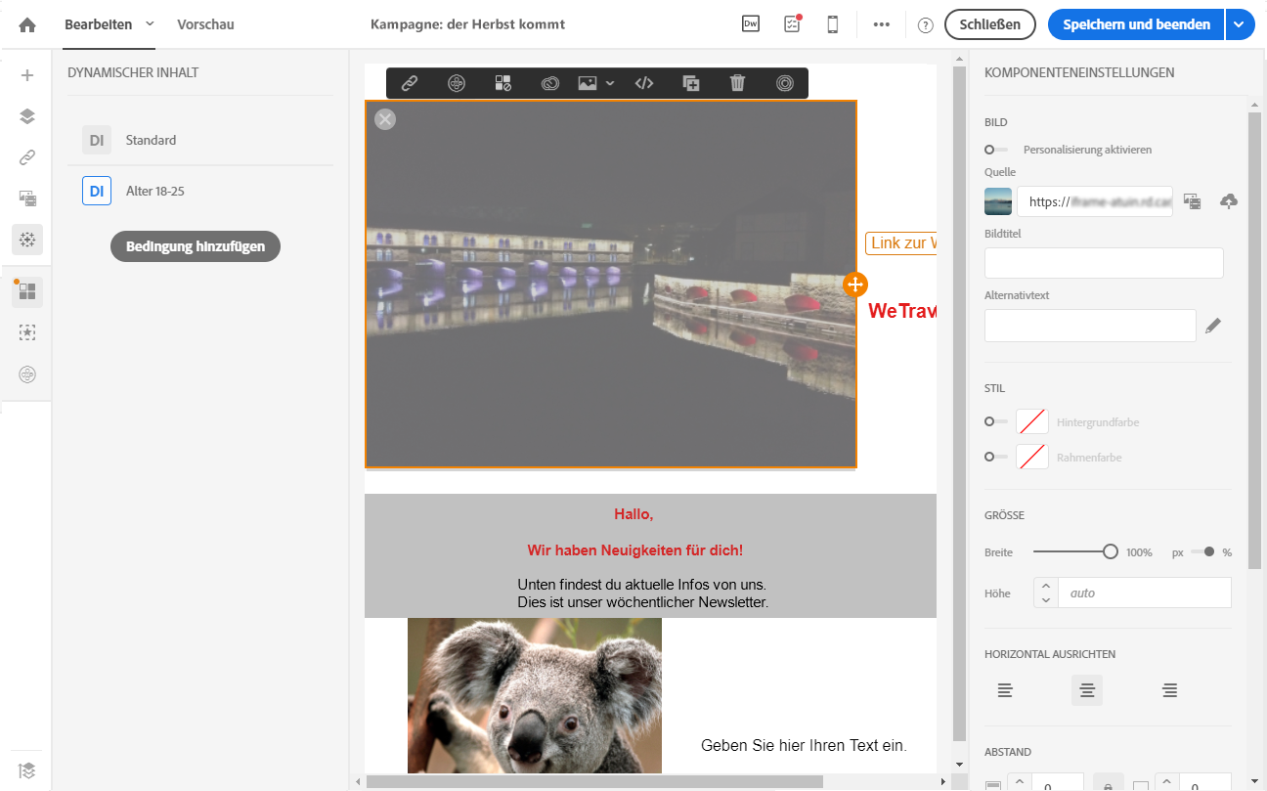Click the canvas vertical scrollbar
The width and height of the screenshot is (1267, 791).
[959, 404]
